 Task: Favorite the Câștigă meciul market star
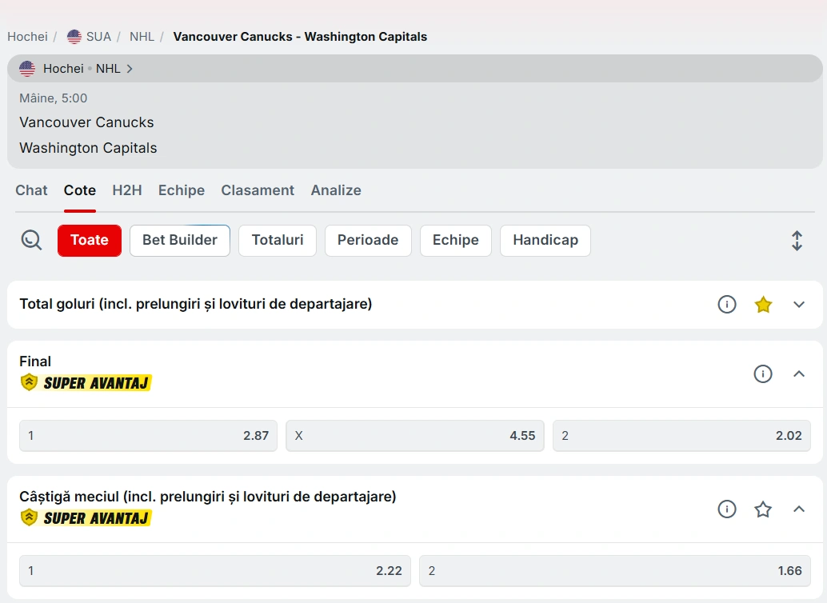(763, 509)
